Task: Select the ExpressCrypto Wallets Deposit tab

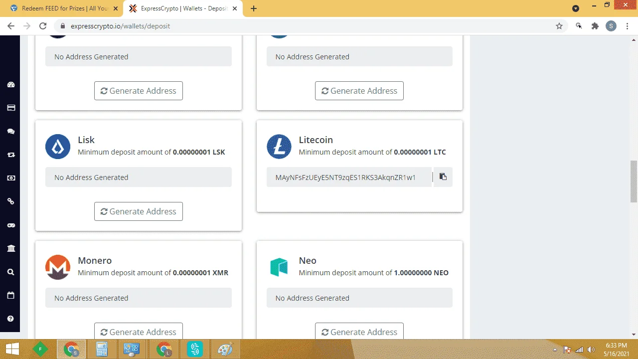Action: click(184, 8)
